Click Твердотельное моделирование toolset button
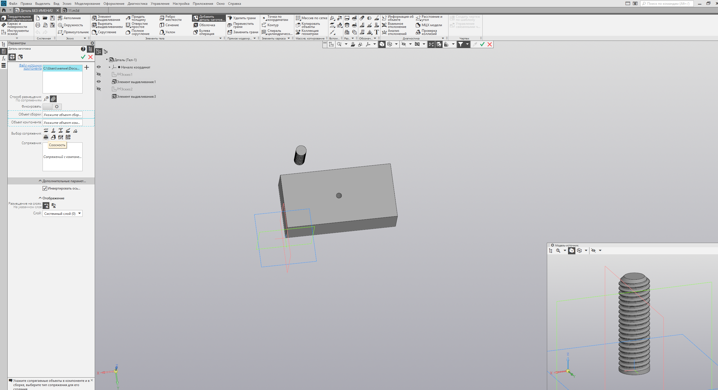Viewport: 718px width, 390px height. (x=17, y=18)
